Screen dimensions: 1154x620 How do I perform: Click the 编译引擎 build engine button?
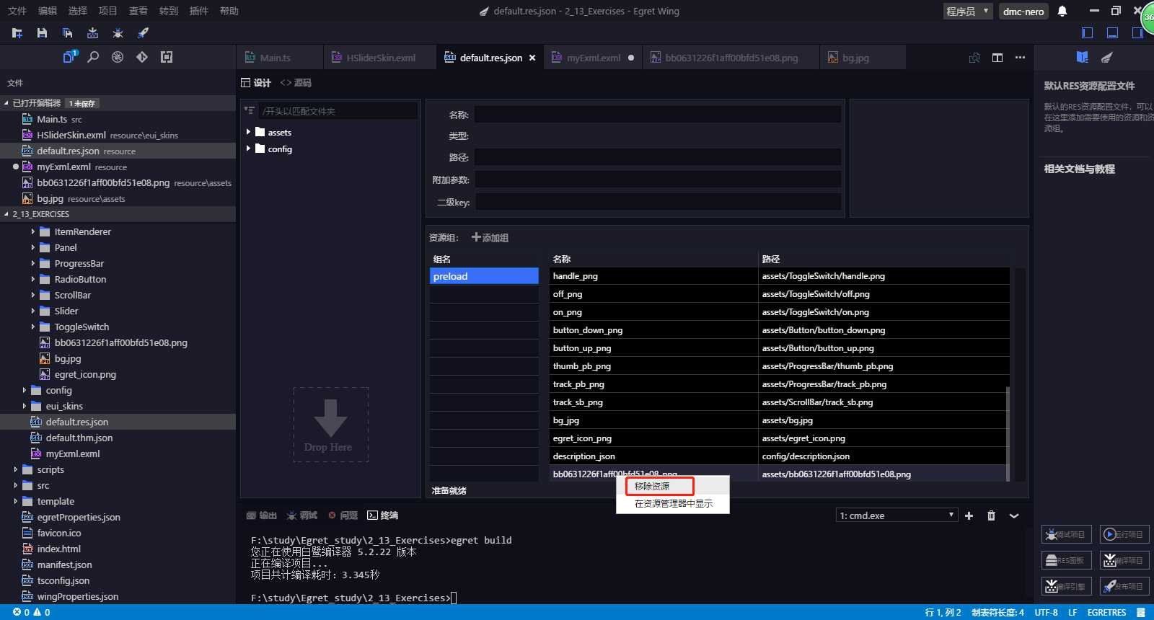click(x=1067, y=586)
